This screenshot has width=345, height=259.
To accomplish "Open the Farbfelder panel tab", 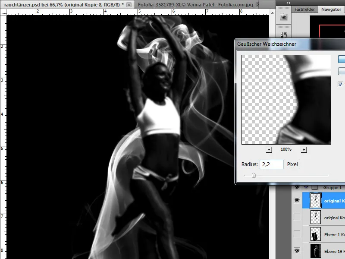I will (x=305, y=9).
